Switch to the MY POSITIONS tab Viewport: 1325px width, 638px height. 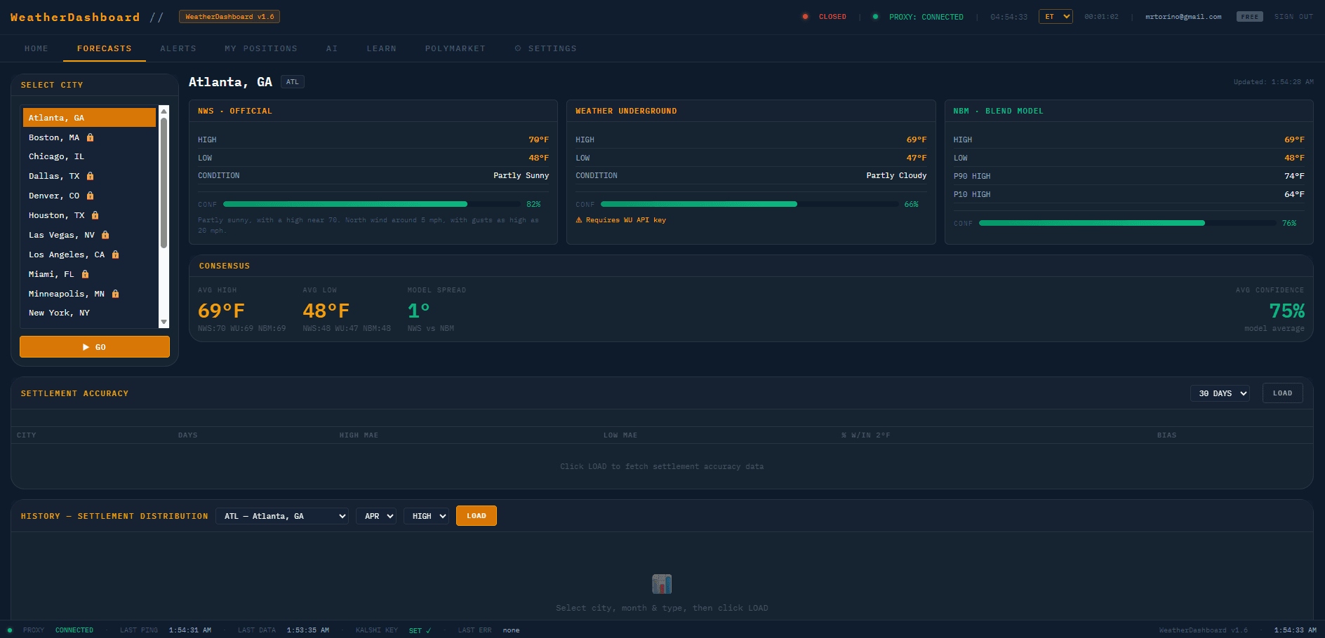[260, 48]
